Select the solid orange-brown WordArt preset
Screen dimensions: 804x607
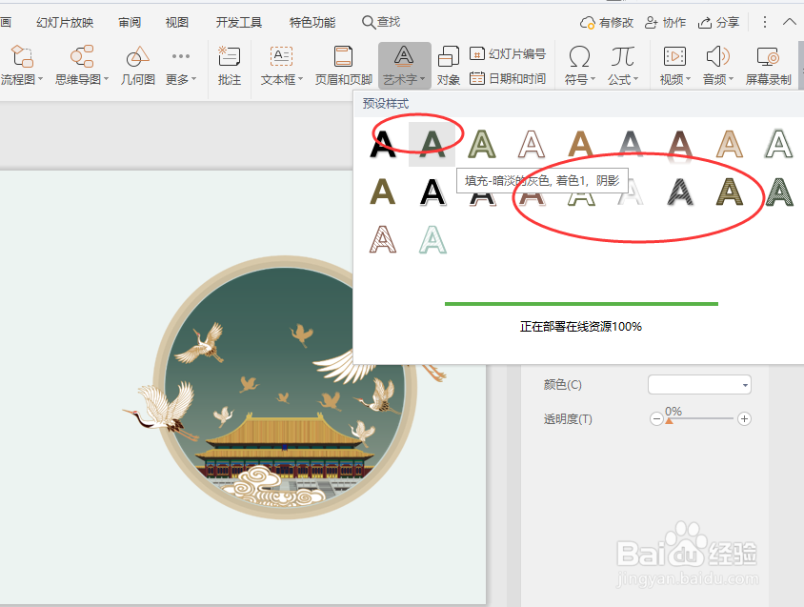(x=580, y=144)
